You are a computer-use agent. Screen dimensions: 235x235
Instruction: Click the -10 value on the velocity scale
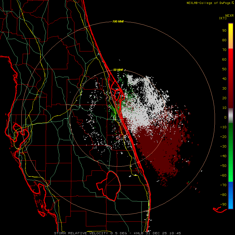tap(223, 127)
